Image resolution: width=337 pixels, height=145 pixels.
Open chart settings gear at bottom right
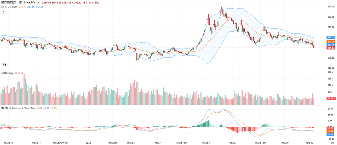point(332,143)
